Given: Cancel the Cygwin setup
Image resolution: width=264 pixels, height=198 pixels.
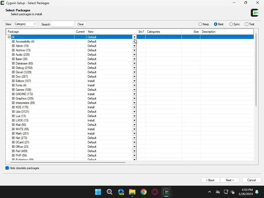Looking at the screenshot, I should click(252, 180).
